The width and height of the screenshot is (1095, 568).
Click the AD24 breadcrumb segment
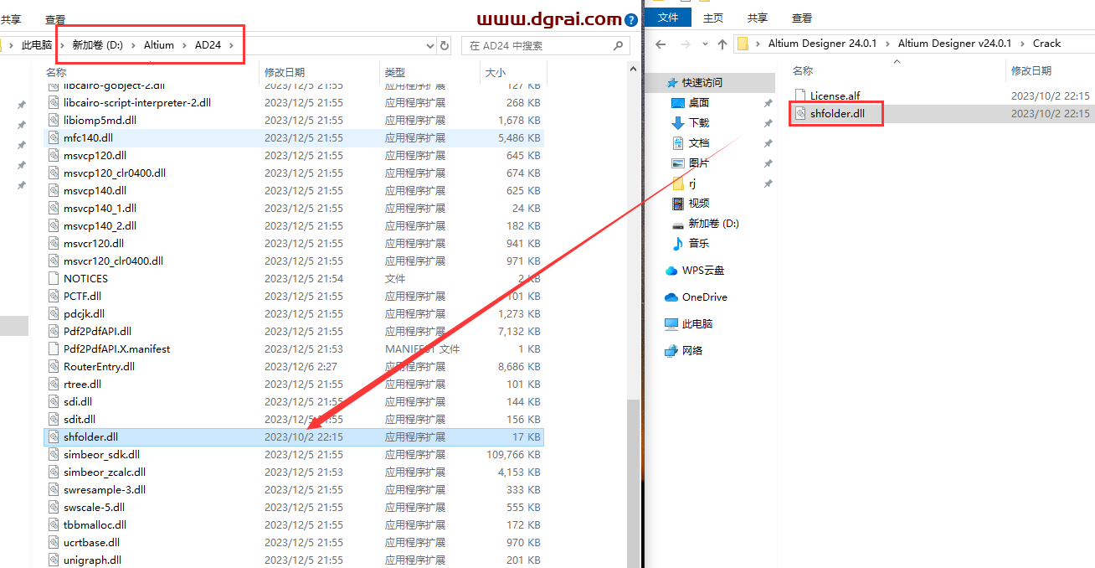[x=208, y=45]
